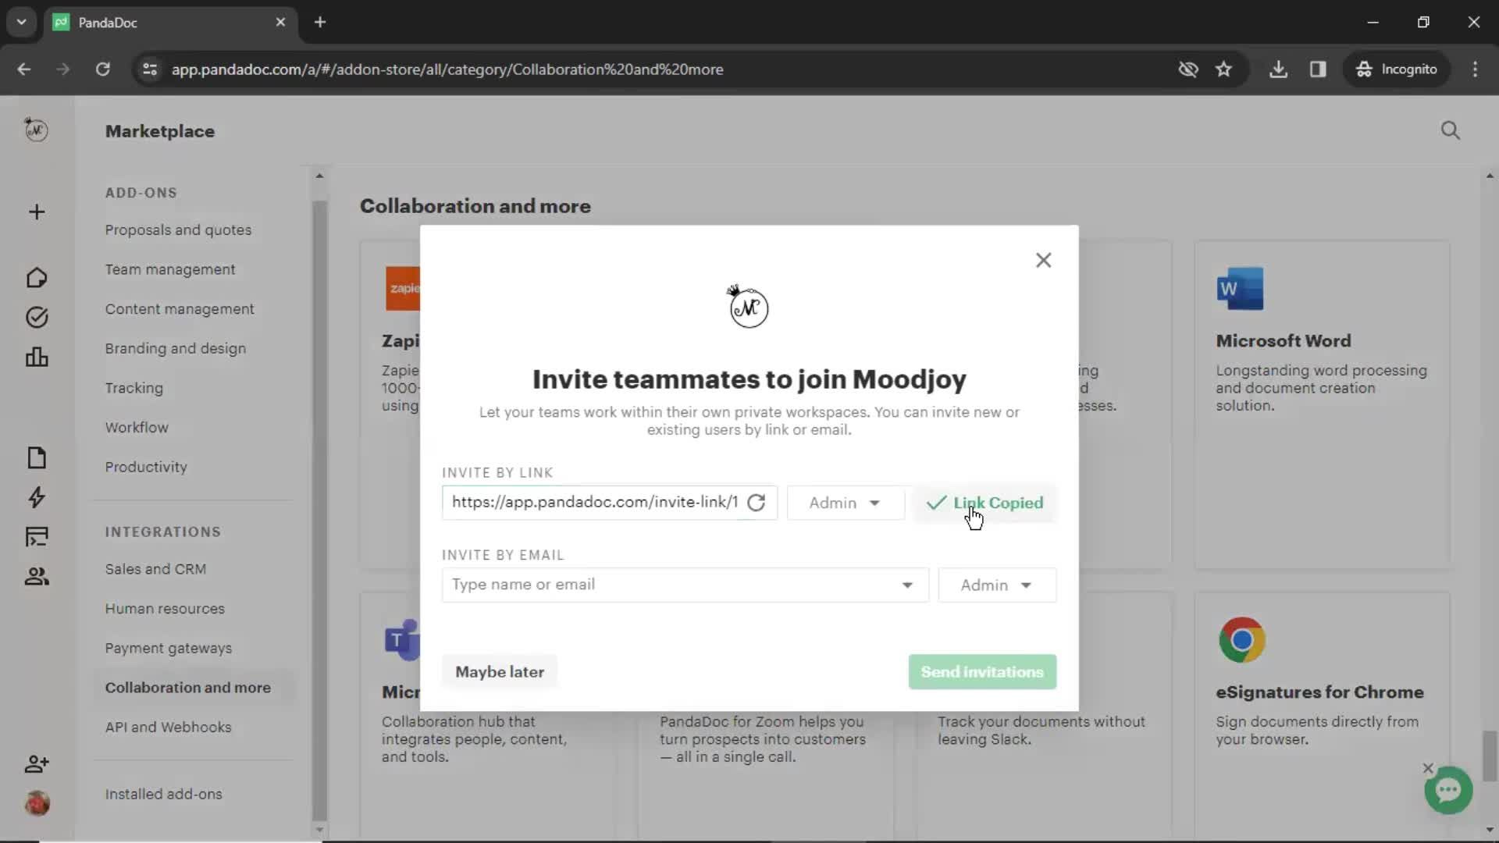The width and height of the screenshot is (1499, 843).
Task: Click the tasks/checkmark icon in sidebar
Action: 37,317
